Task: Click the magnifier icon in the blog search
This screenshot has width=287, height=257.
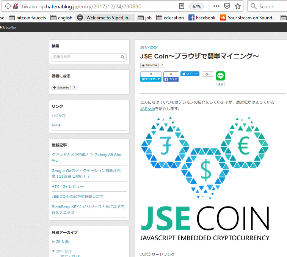Action: point(122,57)
